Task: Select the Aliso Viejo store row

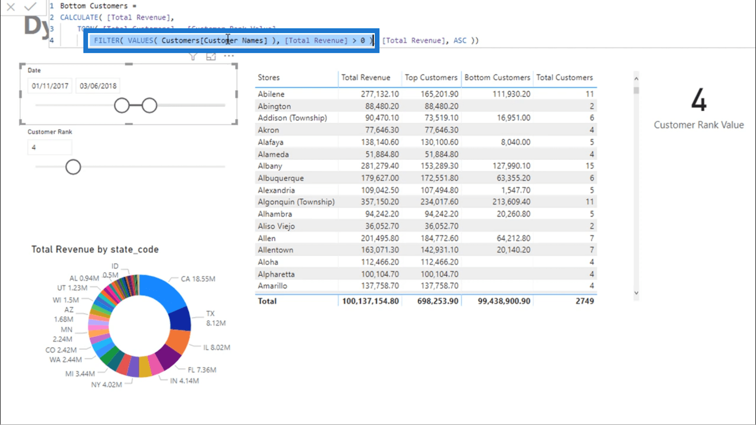Action: (425, 226)
